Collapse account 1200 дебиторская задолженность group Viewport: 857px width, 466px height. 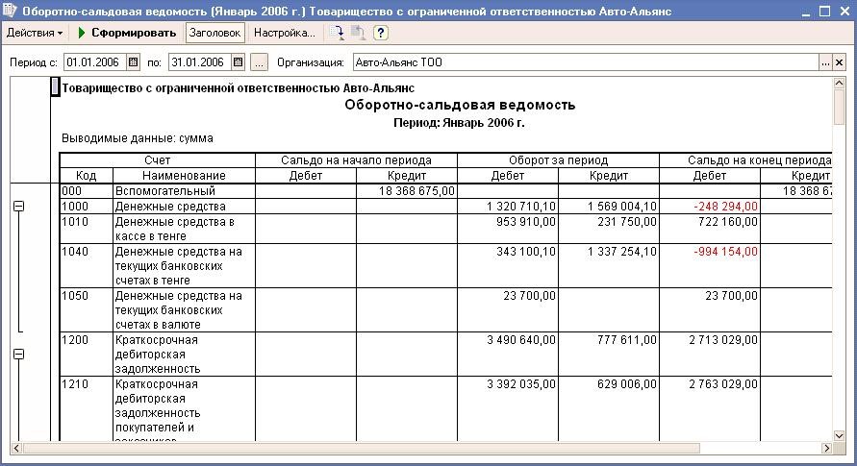[x=18, y=355]
